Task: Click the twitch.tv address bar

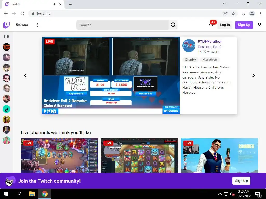Action: click(125, 13)
